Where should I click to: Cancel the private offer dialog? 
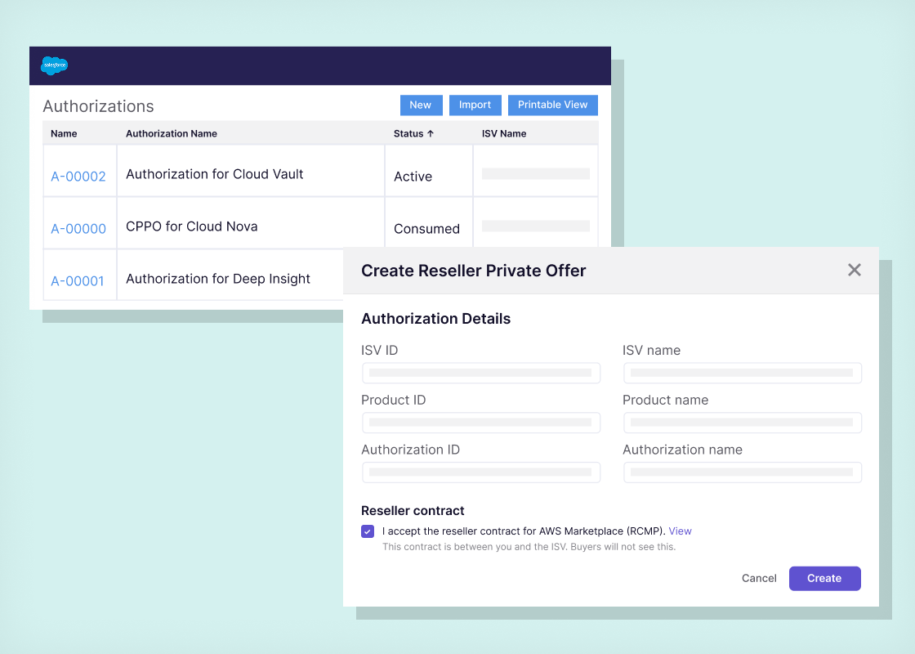(x=759, y=578)
